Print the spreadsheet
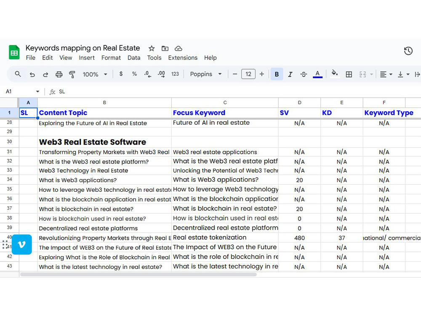Image resolution: width=421 pixels, height=316 pixels. coord(59,75)
